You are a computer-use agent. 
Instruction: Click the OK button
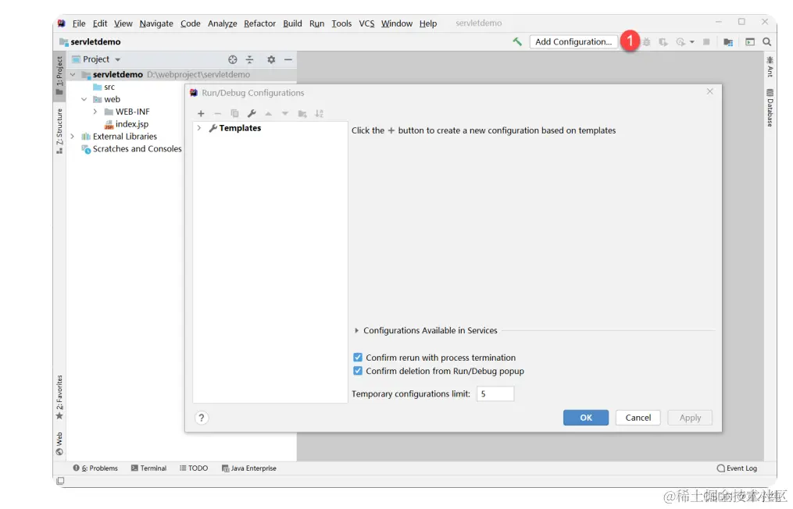point(586,418)
